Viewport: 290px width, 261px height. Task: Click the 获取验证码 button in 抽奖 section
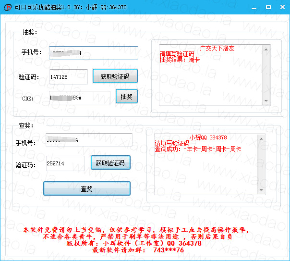pyautogui.click(x=115, y=76)
